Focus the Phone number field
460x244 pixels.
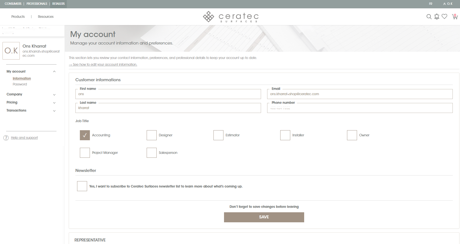(360, 108)
